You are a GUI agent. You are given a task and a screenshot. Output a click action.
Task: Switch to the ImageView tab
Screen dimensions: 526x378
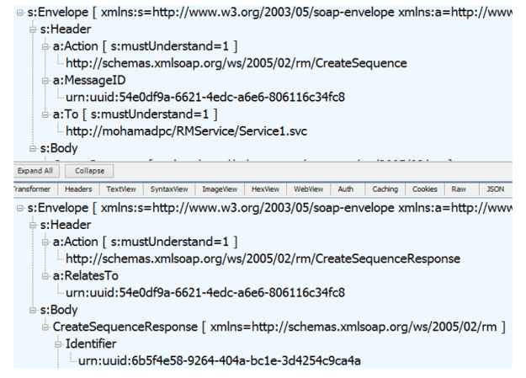point(220,189)
